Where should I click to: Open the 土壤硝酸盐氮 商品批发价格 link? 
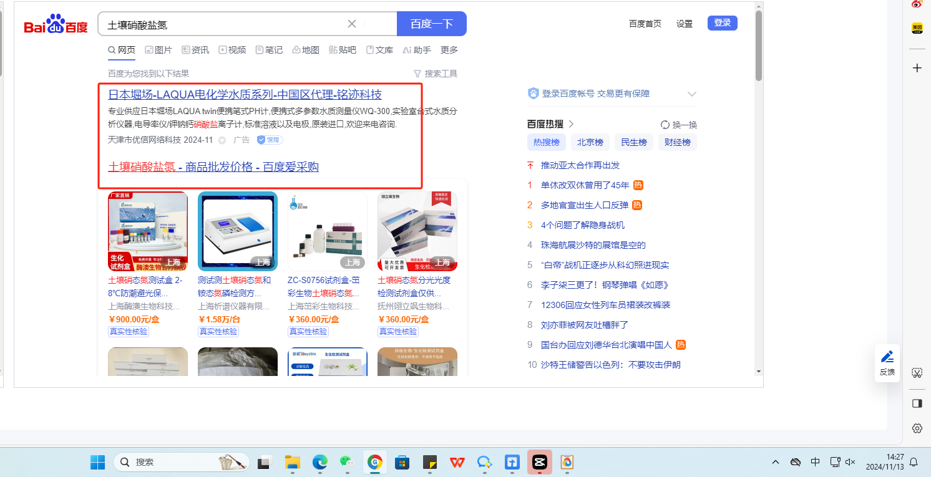coord(213,166)
